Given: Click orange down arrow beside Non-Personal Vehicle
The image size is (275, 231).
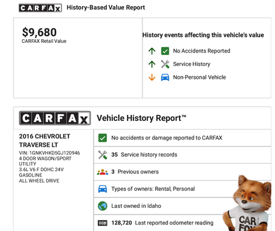Looking at the screenshot, I should pos(152,78).
